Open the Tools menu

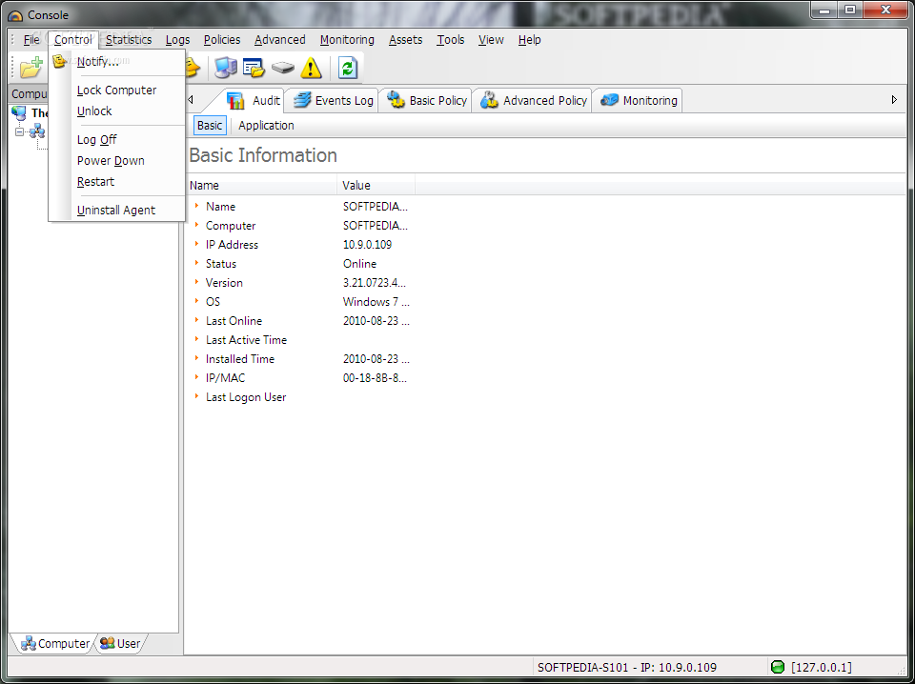pos(451,40)
